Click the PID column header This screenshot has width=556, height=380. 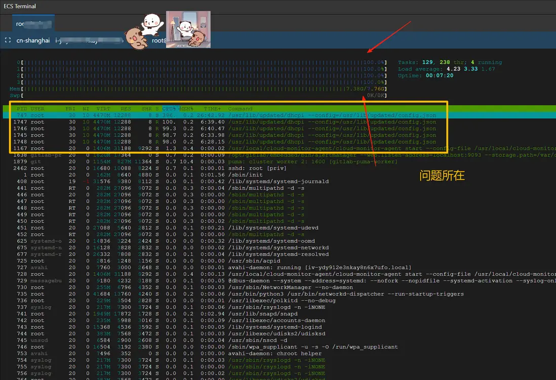(x=22, y=108)
